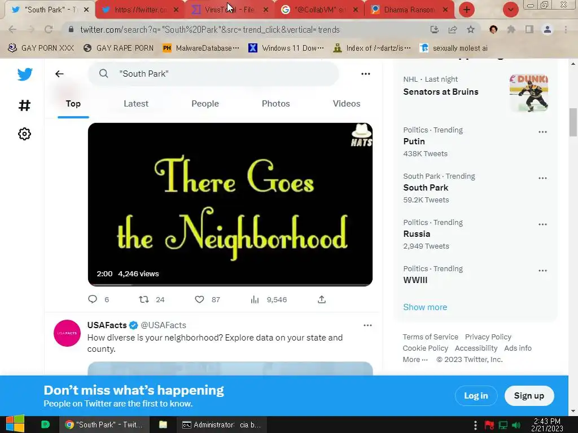Open the Senators at Bruins thumbnail
Screen dimensions: 578x433
pyautogui.click(x=528, y=93)
